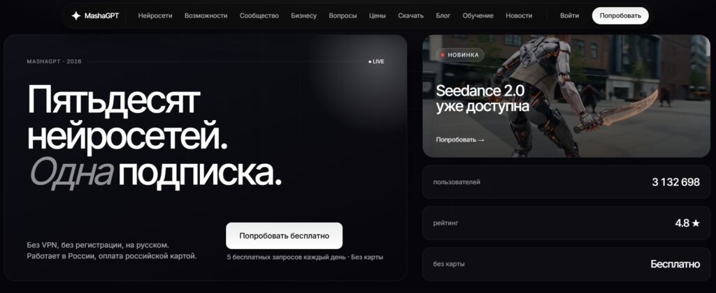This screenshot has height=293, width=716.
Task: Click the Seedance 2.0 уже доступна title
Action: pyautogui.click(x=482, y=98)
